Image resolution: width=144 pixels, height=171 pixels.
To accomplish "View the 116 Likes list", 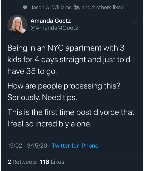I will [52, 162].
